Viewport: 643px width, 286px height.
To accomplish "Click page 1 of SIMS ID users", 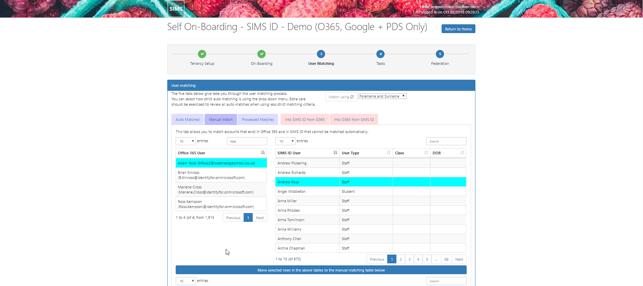I will [392, 259].
